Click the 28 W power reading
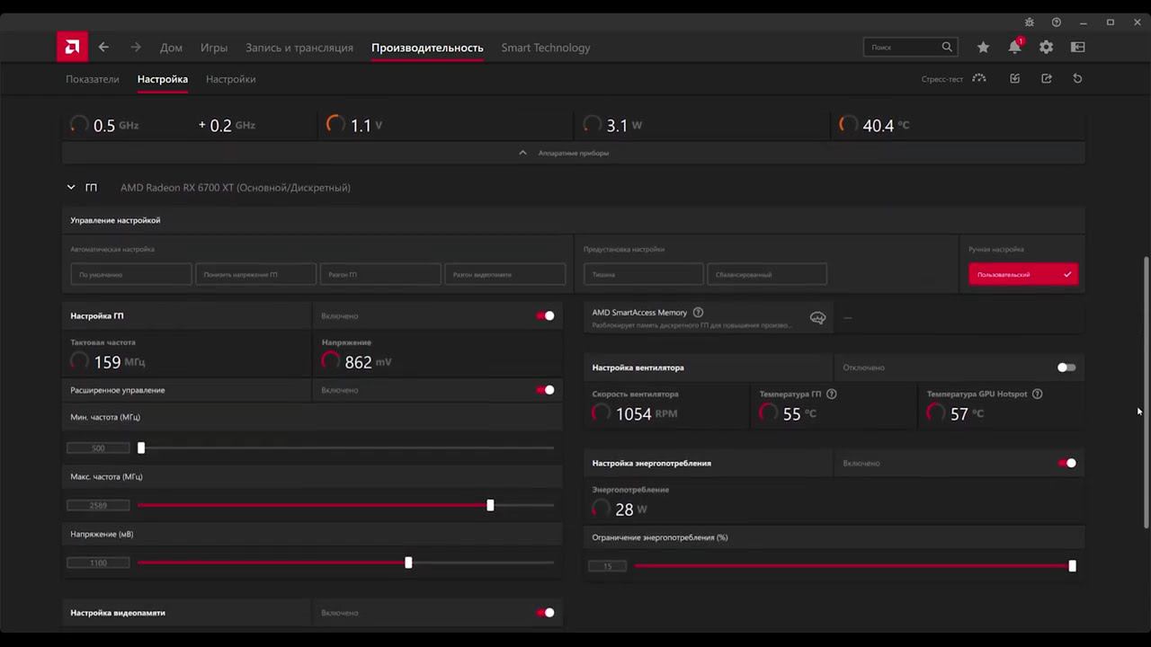1151x647 pixels. pyautogui.click(x=631, y=510)
